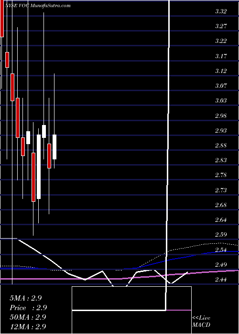Click the 2.44 price level label
The height and width of the screenshot is (334, 239).
coord(221,280)
